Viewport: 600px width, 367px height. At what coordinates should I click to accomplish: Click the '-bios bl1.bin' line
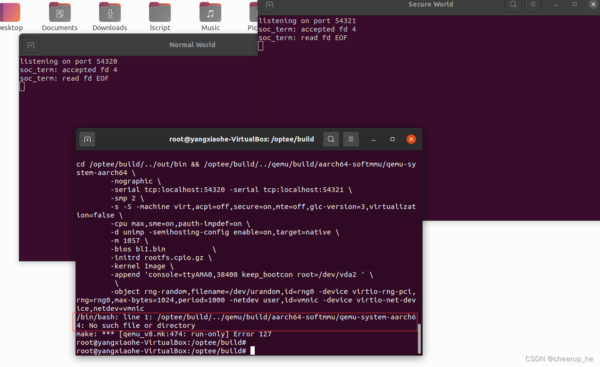click(x=163, y=249)
